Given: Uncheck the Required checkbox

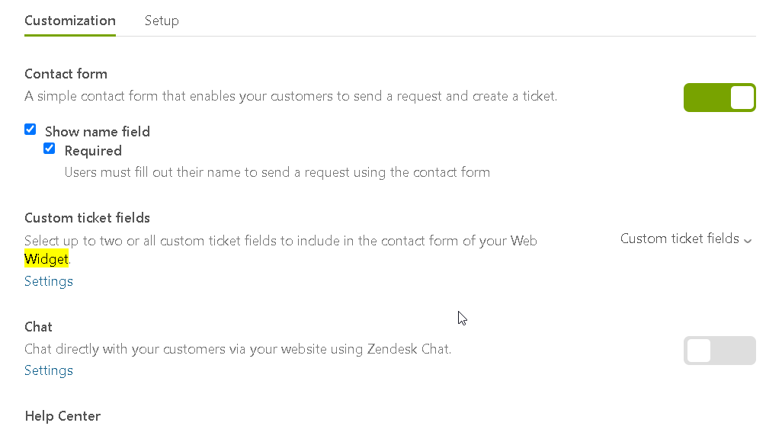Looking at the screenshot, I should click(x=50, y=149).
